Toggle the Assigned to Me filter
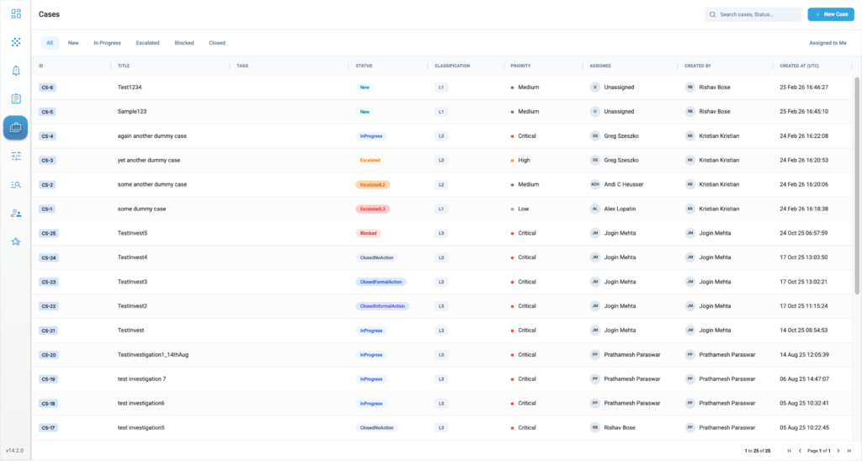Image resolution: width=862 pixels, height=461 pixels. (x=827, y=43)
